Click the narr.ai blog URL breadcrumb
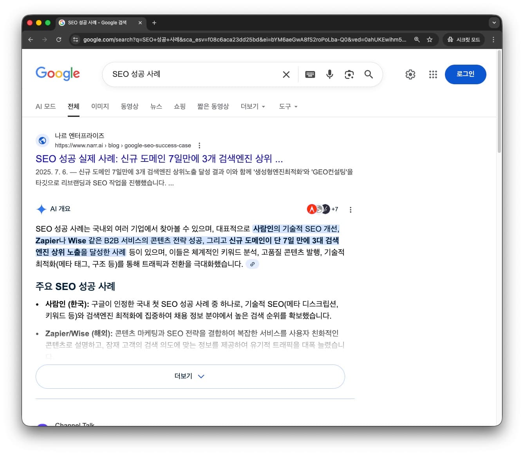The height and width of the screenshot is (455, 524). 123,145
